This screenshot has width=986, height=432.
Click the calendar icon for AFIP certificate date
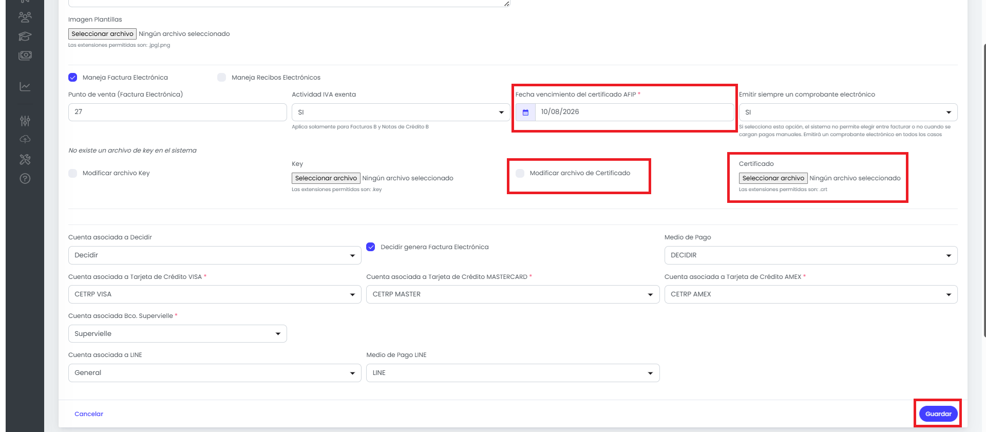coord(525,112)
